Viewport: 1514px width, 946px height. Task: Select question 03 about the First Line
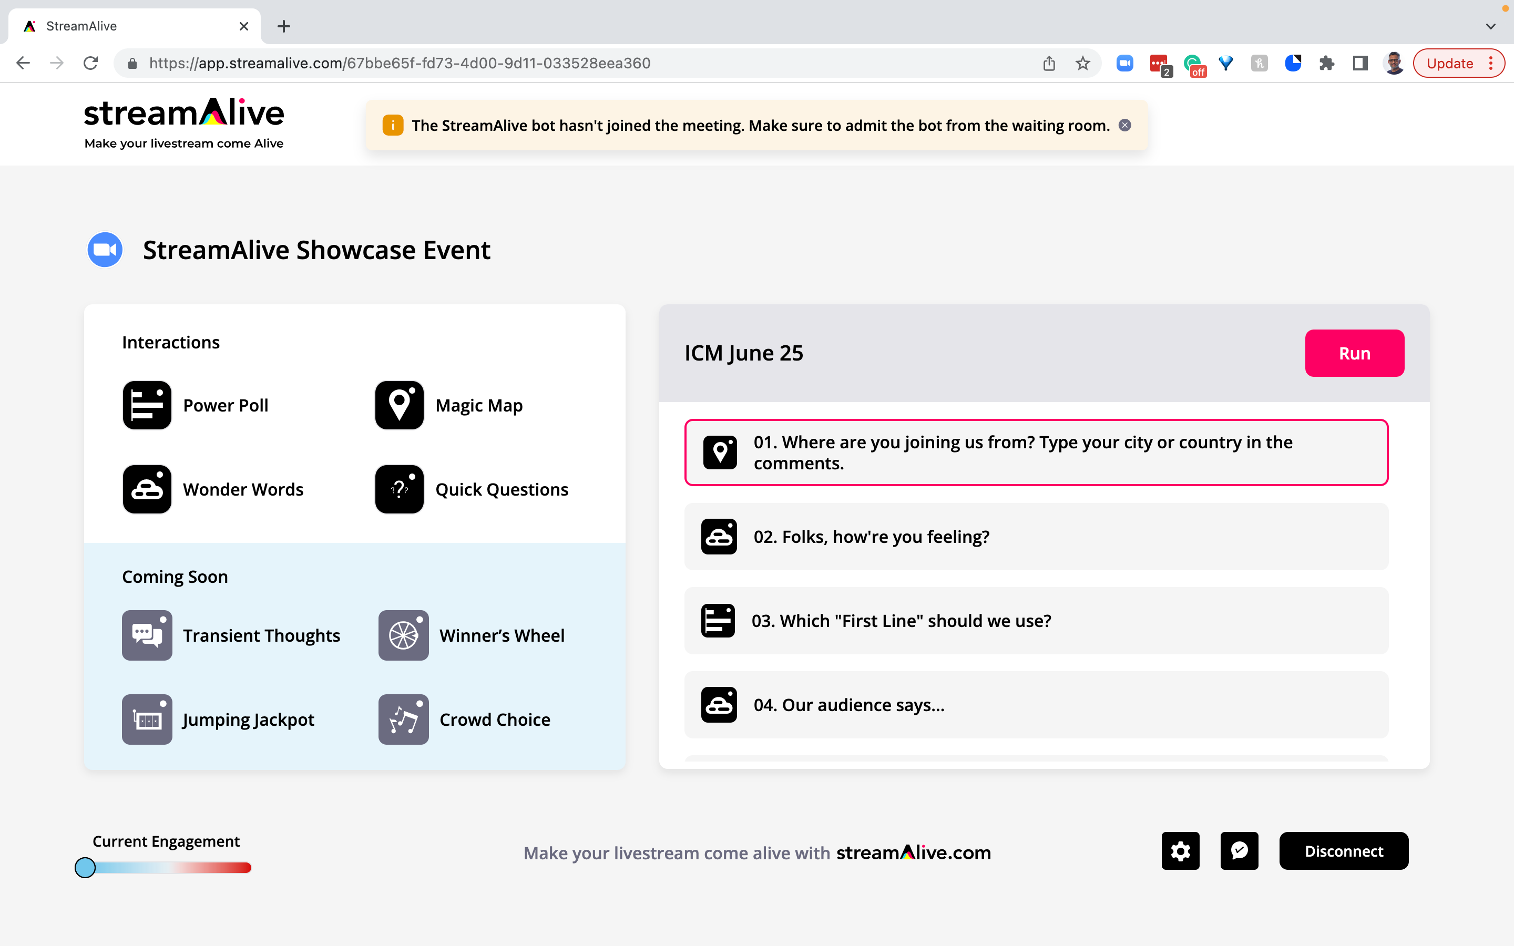tap(1036, 621)
